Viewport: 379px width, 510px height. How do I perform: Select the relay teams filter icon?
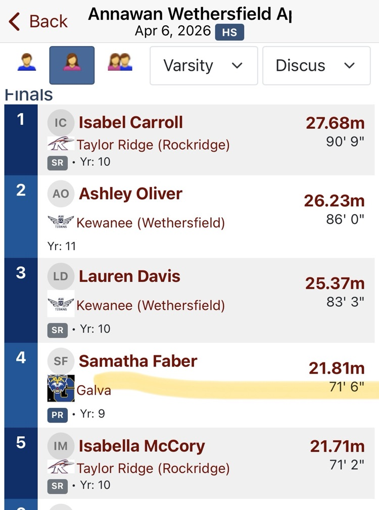click(120, 64)
